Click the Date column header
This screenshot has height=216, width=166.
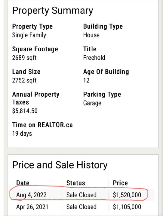[x=23, y=183]
